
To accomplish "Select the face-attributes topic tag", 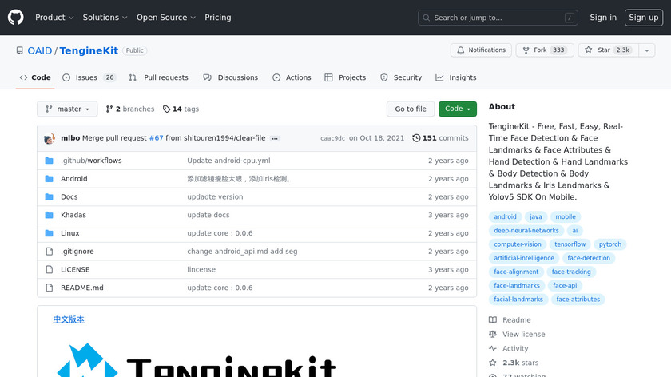I will (578, 299).
